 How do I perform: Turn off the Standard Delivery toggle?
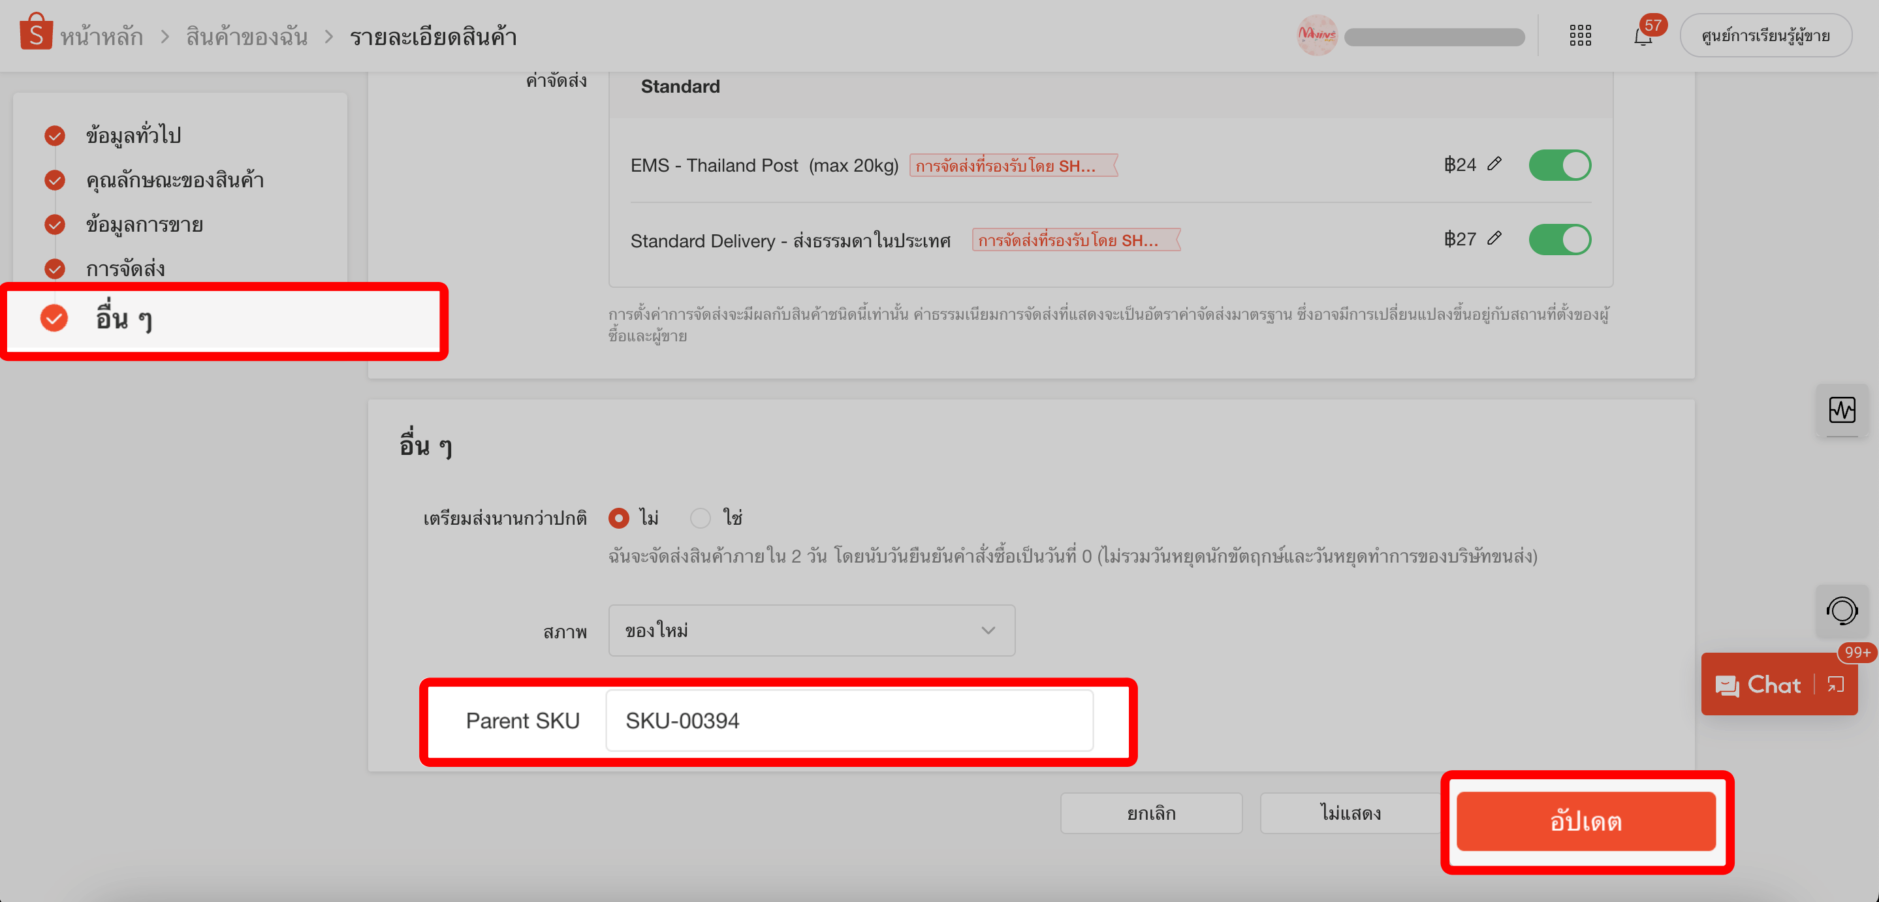click(1560, 238)
